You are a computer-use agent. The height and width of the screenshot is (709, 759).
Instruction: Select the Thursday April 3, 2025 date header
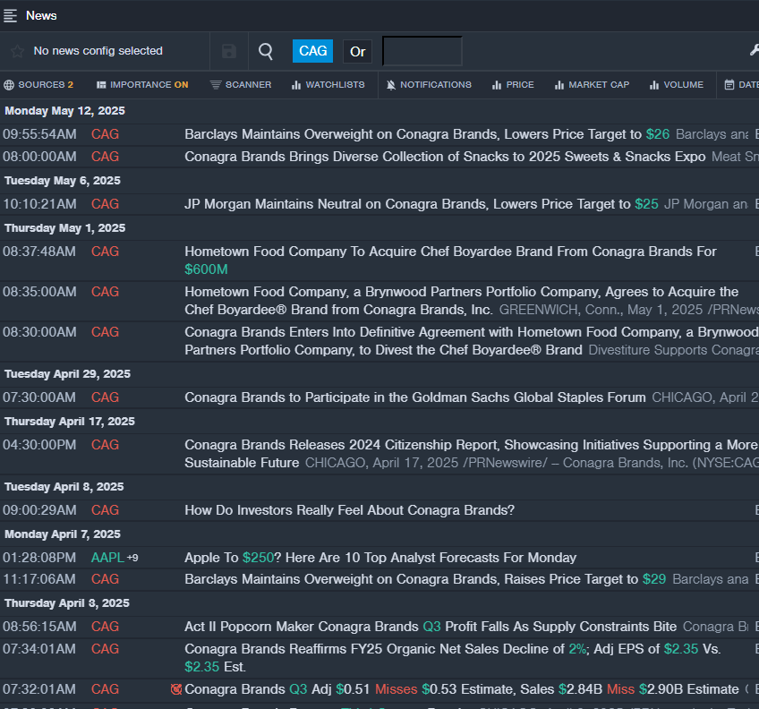coord(67,603)
